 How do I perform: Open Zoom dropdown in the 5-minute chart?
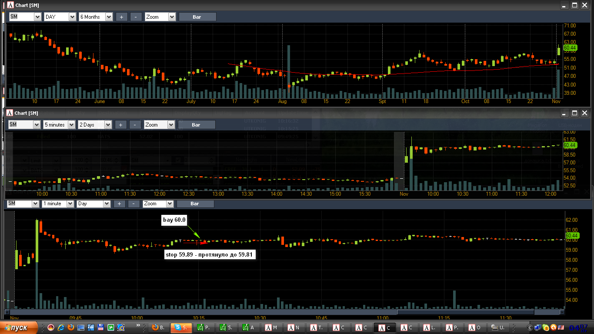pos(171,125)
